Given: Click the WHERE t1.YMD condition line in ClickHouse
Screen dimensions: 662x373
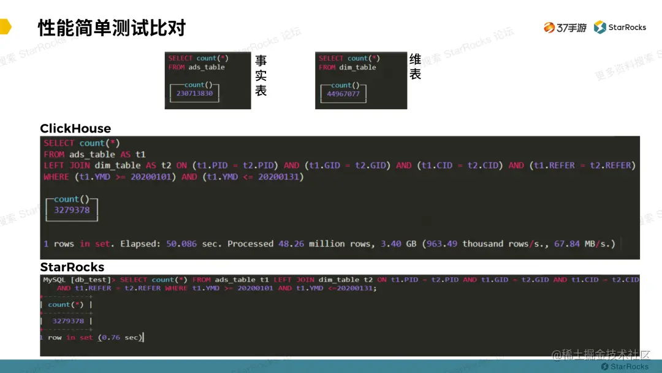Looking at the screenshot, I should pyautogui.click(x=173, y=177).
